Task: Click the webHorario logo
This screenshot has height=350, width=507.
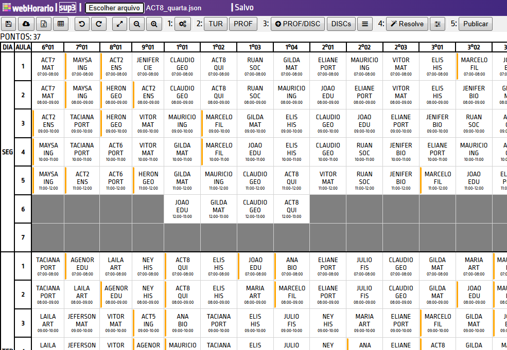Action: click(28, 7)
